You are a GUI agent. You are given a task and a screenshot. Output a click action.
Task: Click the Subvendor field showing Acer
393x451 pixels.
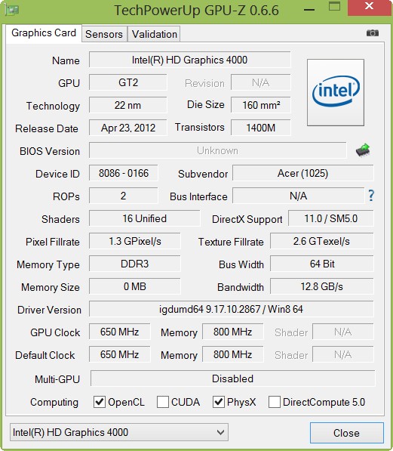point(302,173)
